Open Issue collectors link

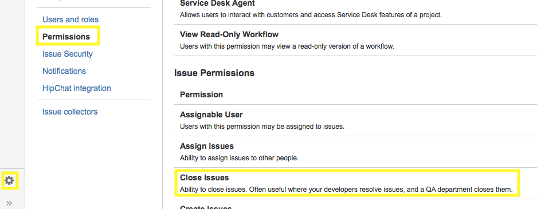tap(70, 112)
